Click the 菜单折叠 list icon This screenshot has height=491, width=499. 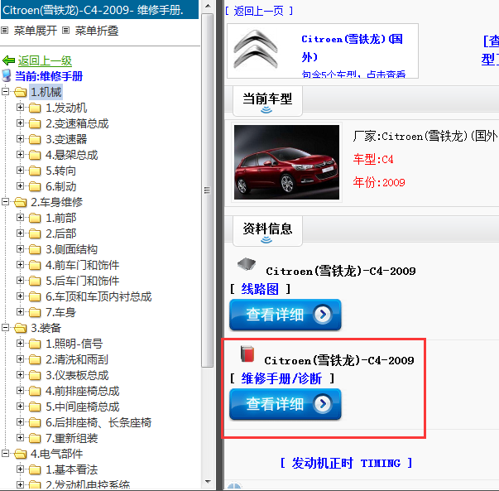click(x=66, y=31)
